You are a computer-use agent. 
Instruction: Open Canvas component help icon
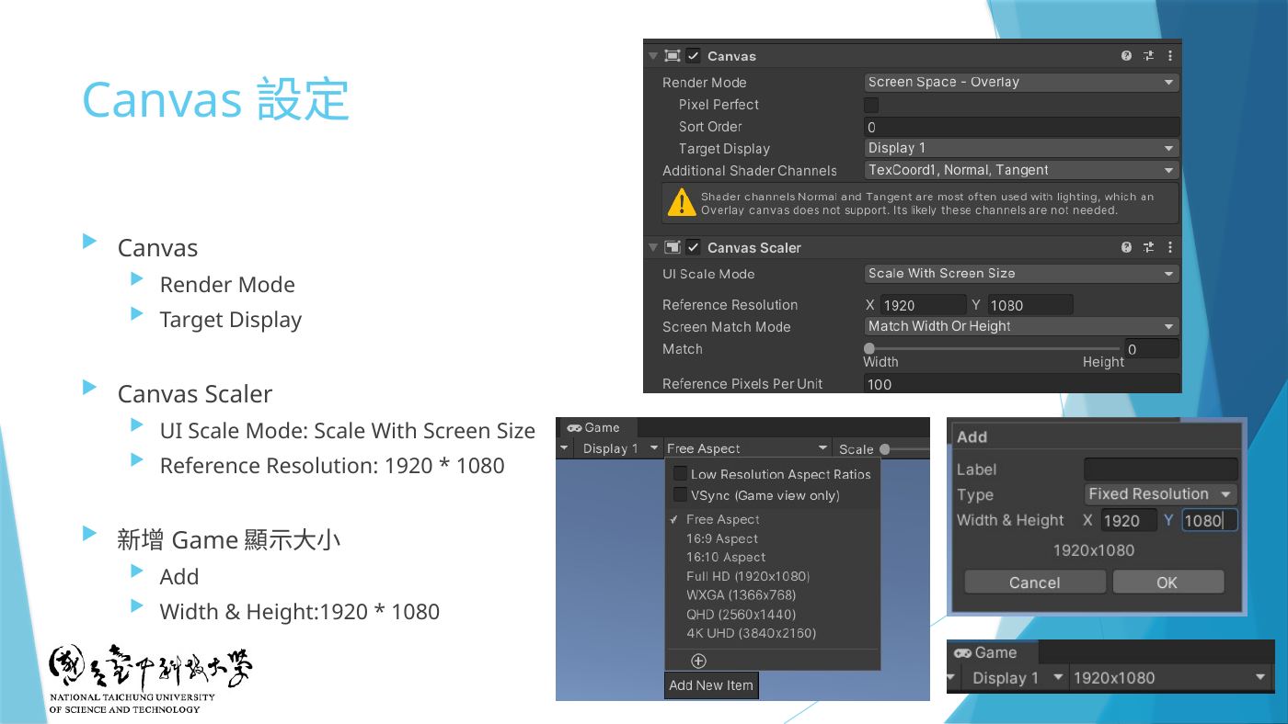tap(1127, 56)
